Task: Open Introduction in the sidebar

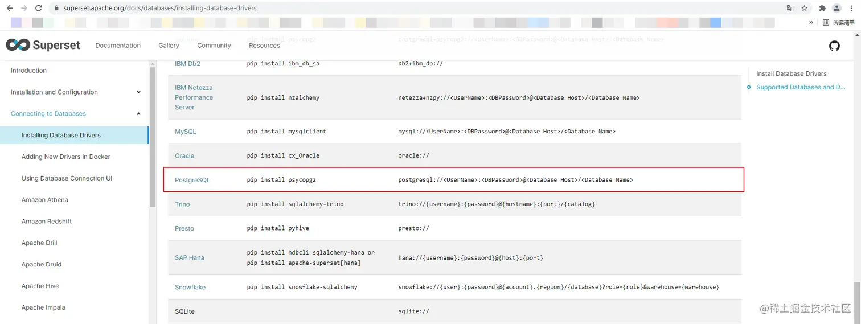Action: coord(28,71)
